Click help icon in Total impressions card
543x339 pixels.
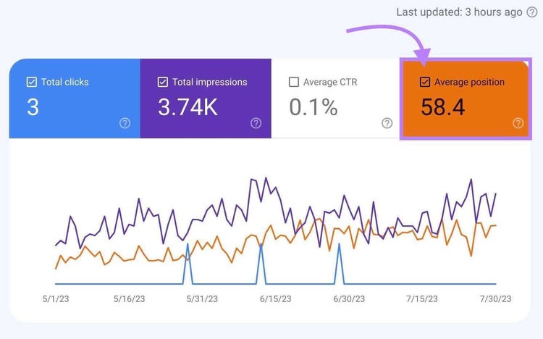pyautogui.click(x=256, y=123)
